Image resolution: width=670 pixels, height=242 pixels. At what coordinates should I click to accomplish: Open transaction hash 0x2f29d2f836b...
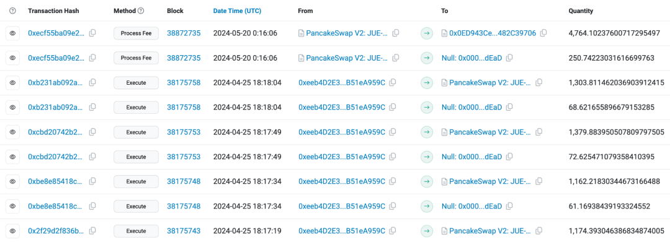(56, 231)
